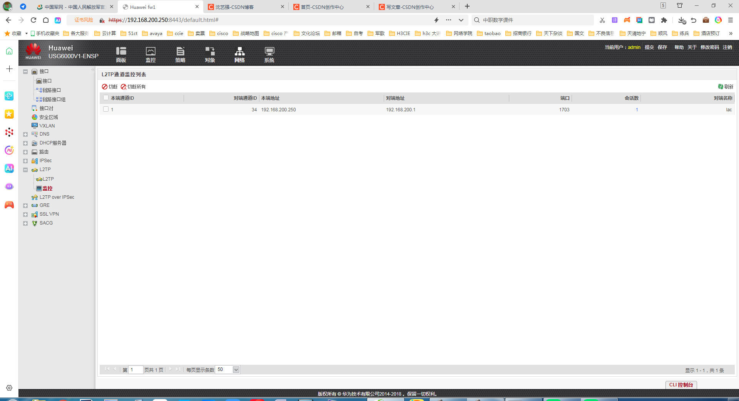Open the extensions puzzle icon

[664, 20]
